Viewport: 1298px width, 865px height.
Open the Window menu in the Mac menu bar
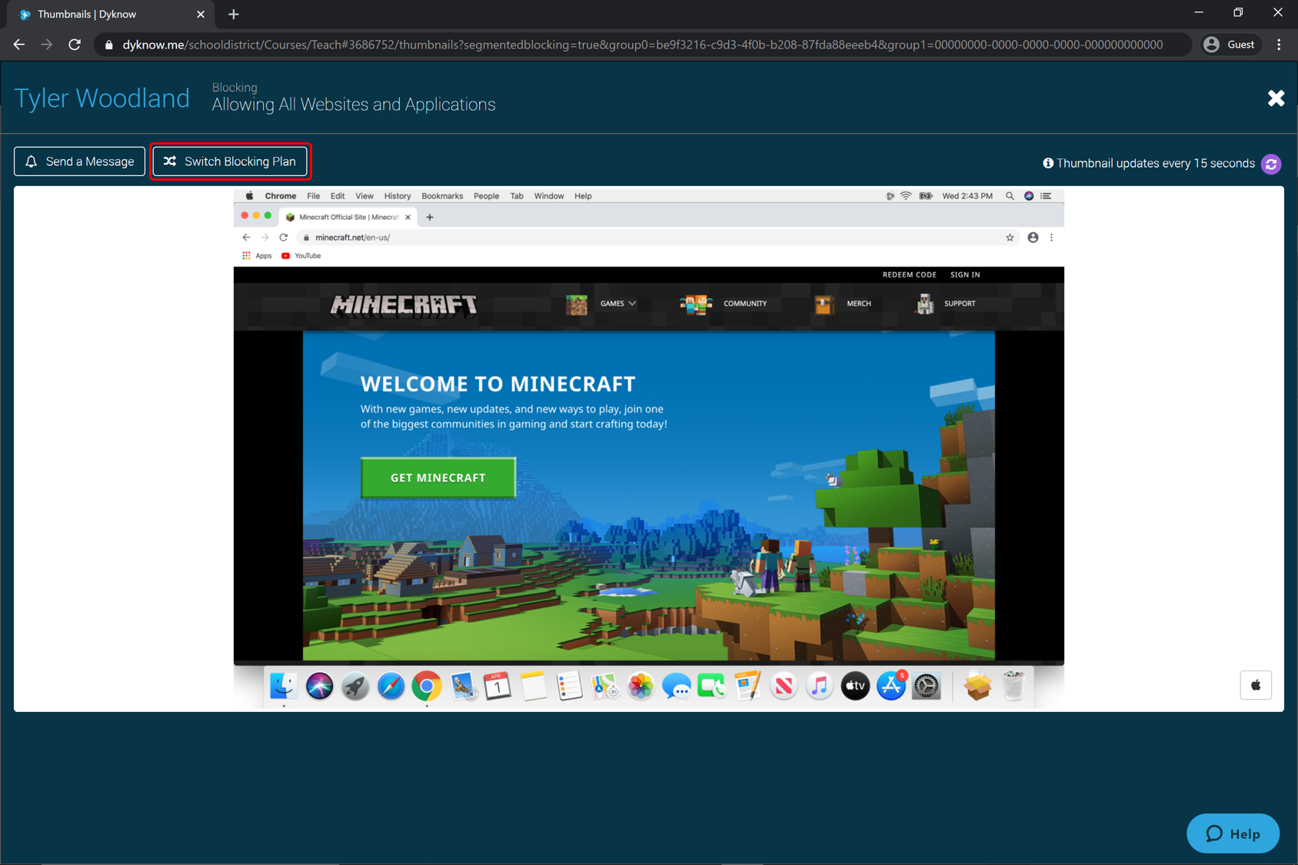[549, 196]
